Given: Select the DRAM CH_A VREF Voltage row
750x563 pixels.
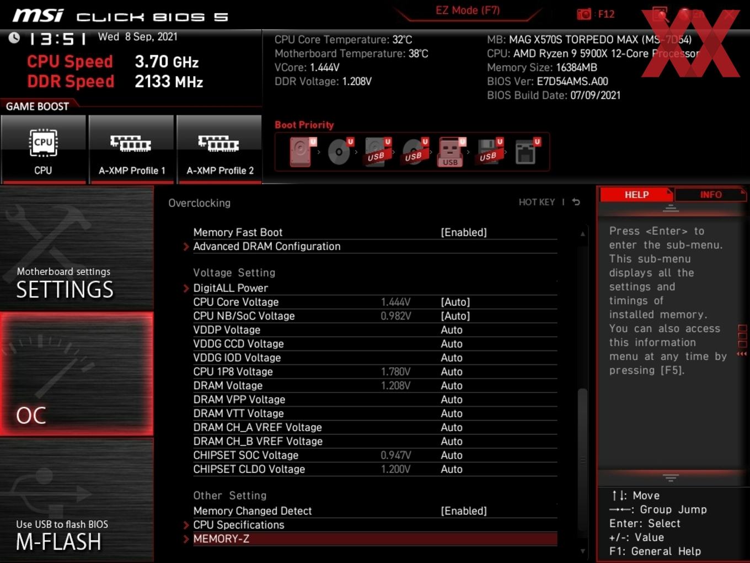Looking at the screenshot, I should pos(375,427).
